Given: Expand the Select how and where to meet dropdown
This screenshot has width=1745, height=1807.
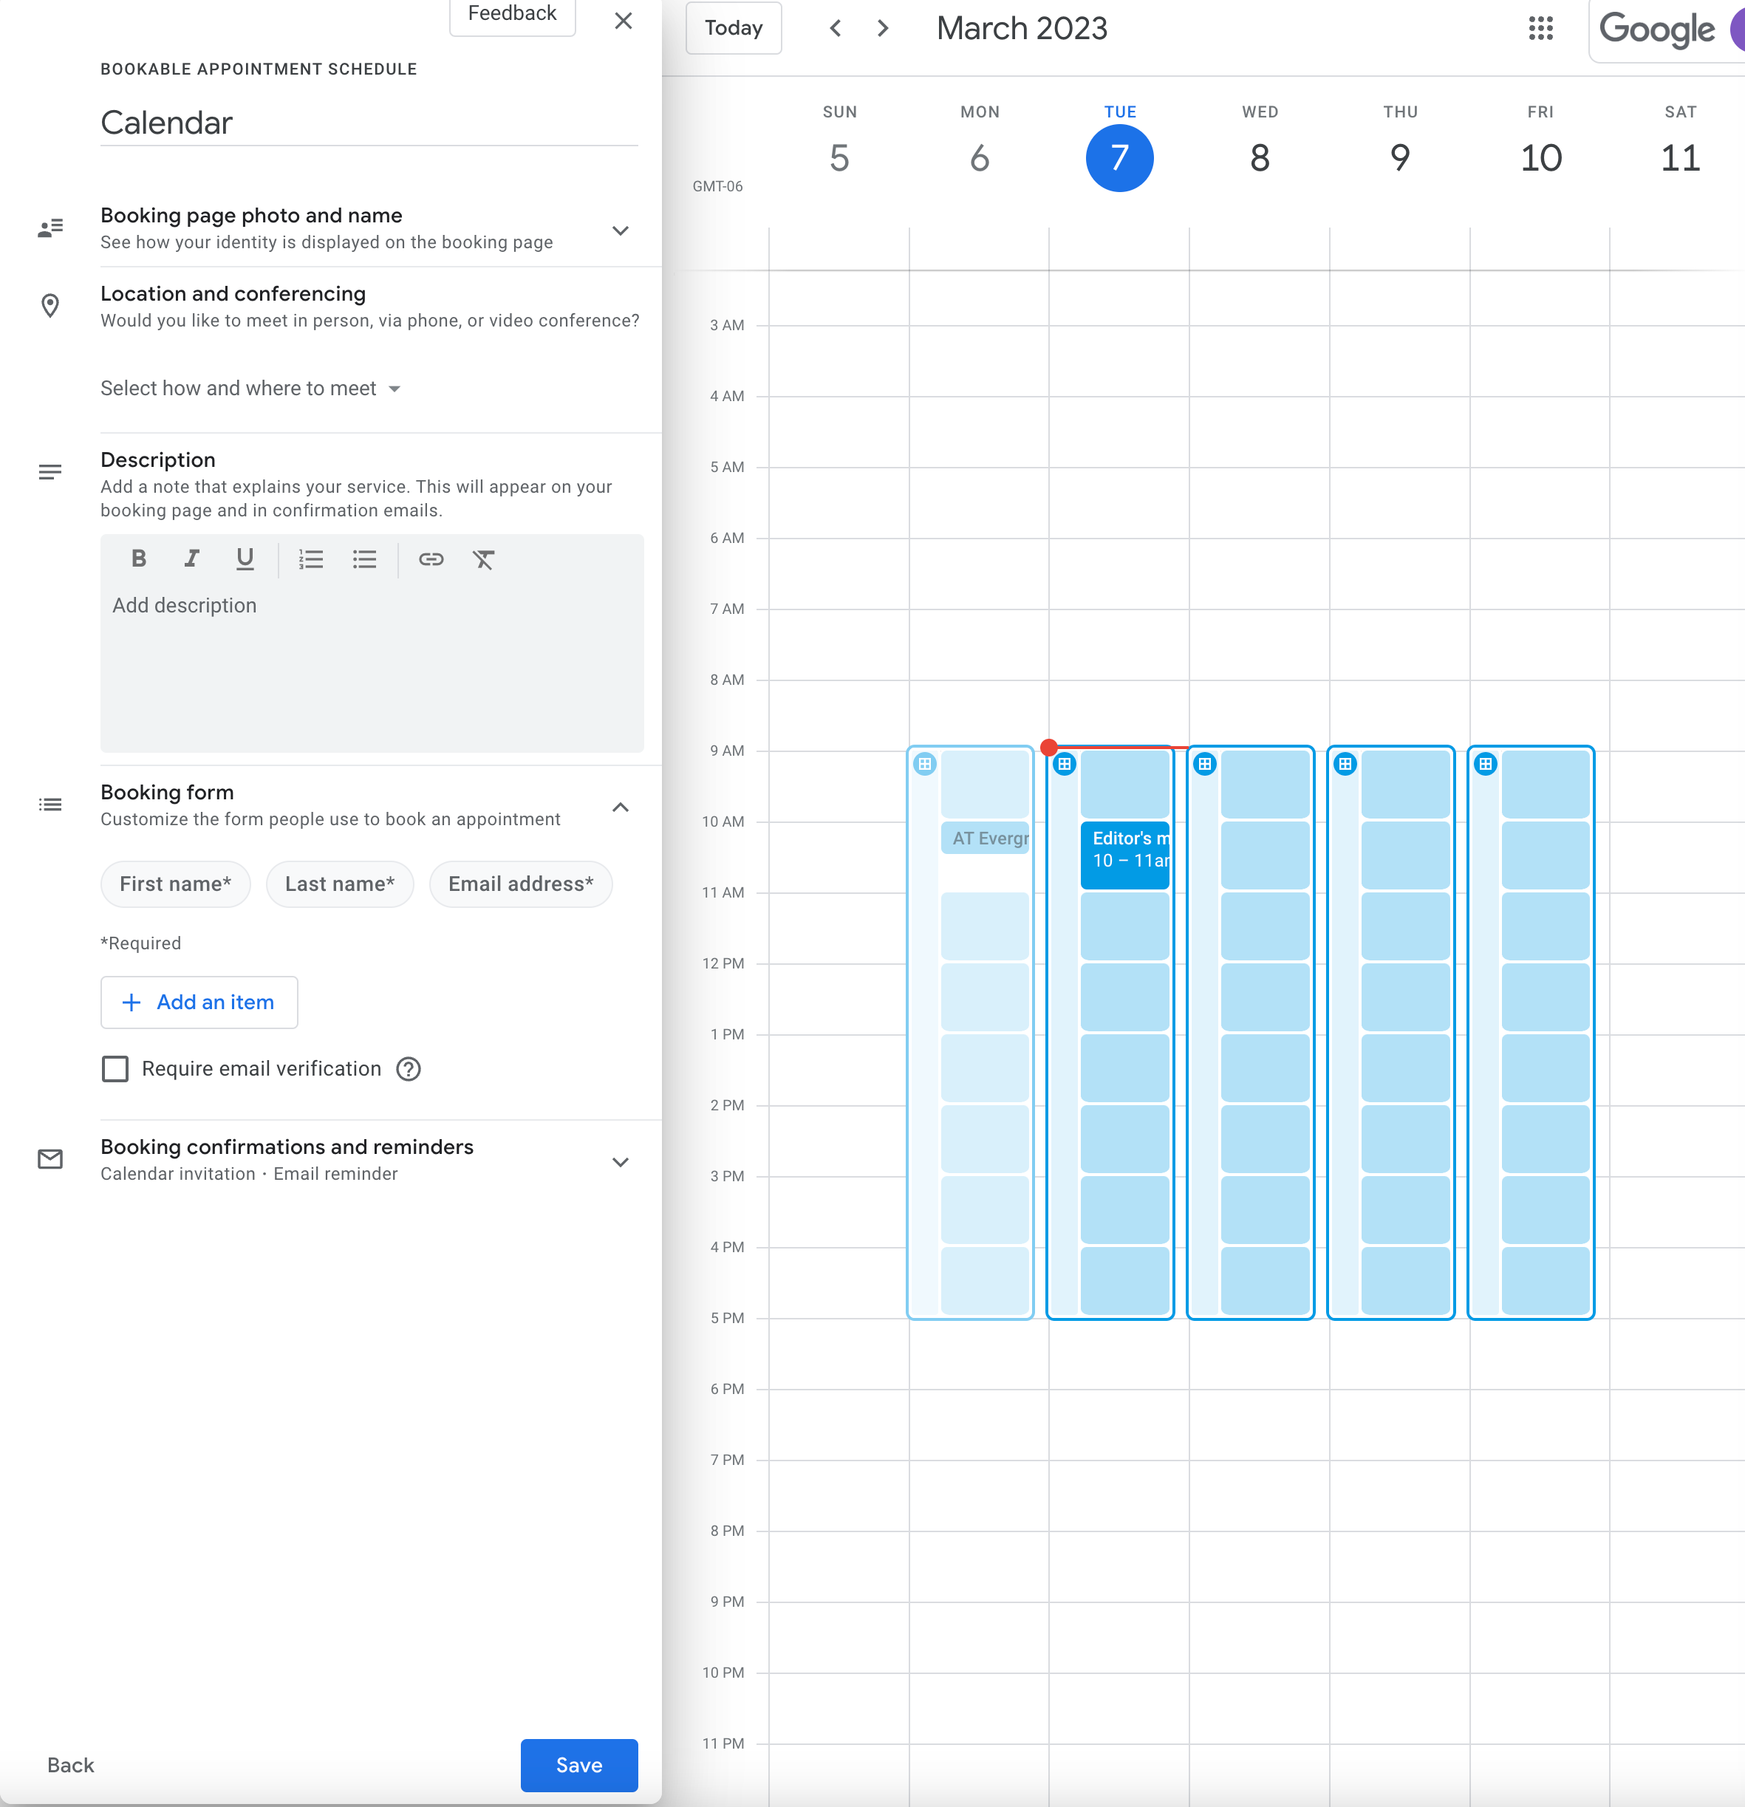Looking at the screenshot, I should [248, 387].
